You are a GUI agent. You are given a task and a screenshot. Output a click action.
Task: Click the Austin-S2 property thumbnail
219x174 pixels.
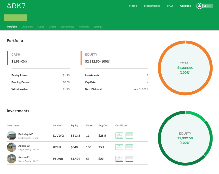click(12, 159)
